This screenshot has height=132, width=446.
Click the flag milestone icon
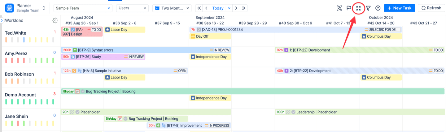coord(349,8)
